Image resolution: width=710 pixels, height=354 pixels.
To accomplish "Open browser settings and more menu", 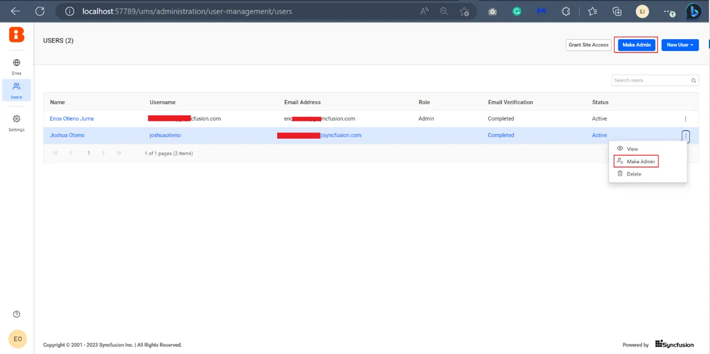I will point(669,11).
